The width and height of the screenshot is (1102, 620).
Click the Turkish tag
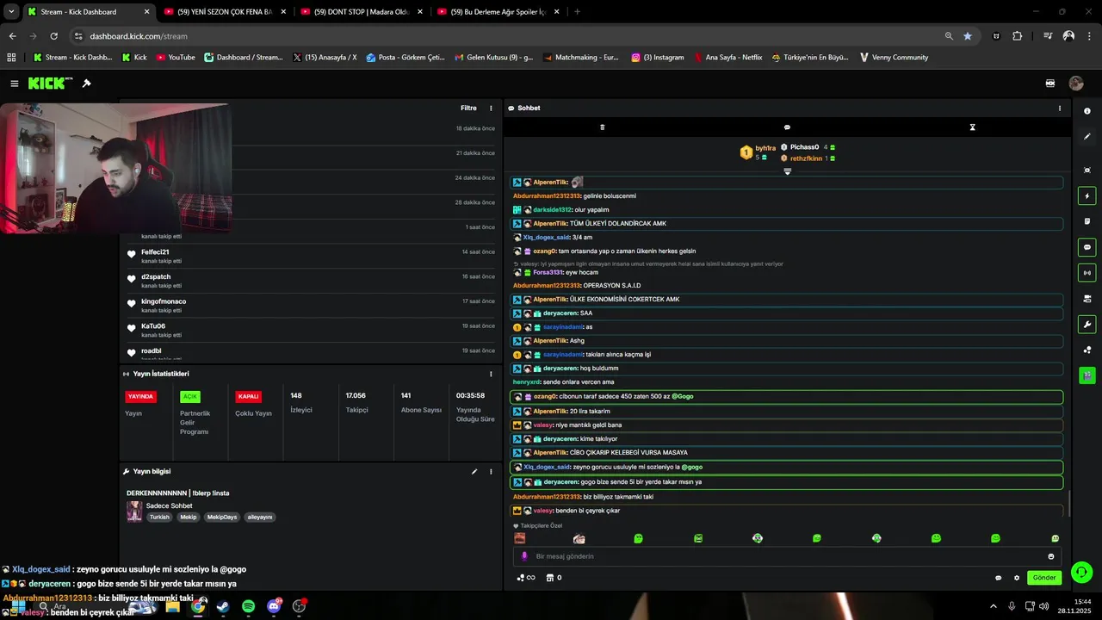coord(159,518)
